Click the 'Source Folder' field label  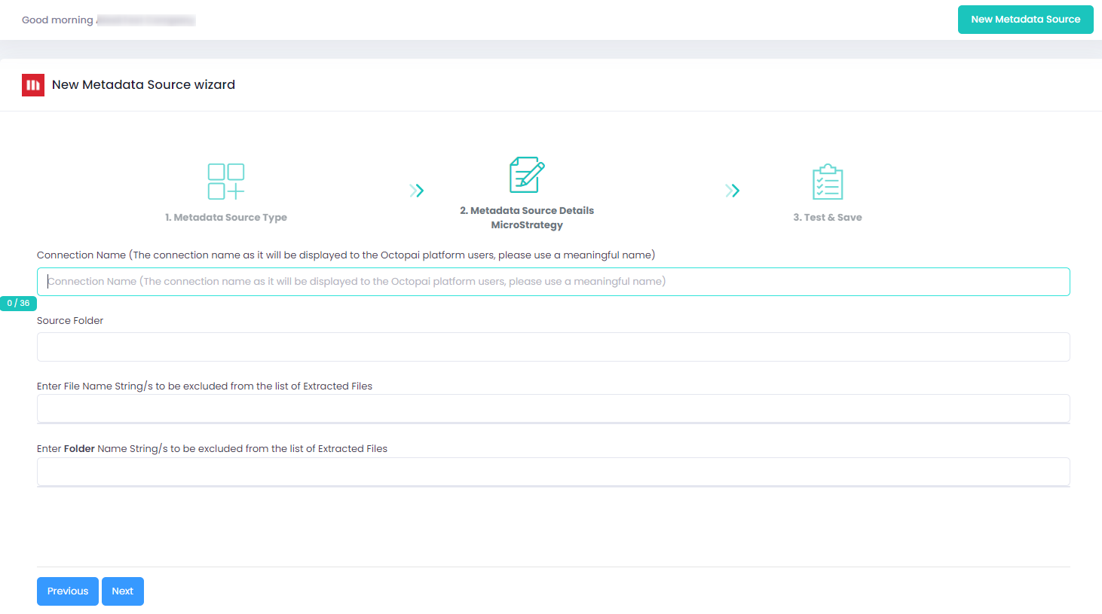tap(70, 321)
